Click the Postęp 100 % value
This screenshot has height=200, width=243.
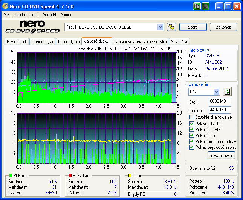tap(228, 181)
